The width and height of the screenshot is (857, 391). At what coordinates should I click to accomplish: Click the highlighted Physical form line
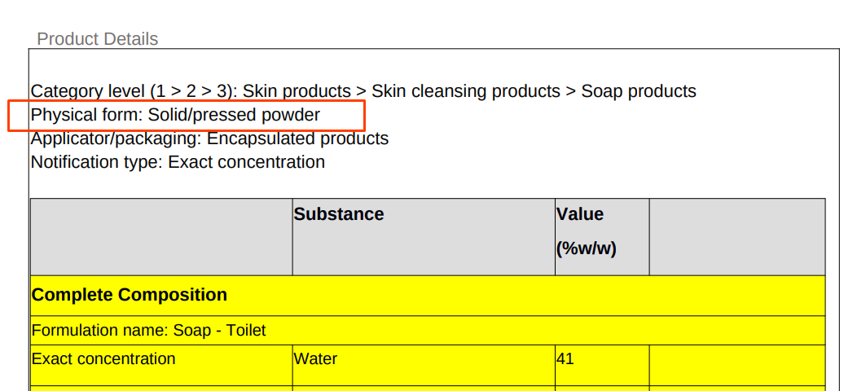[175, 115]
